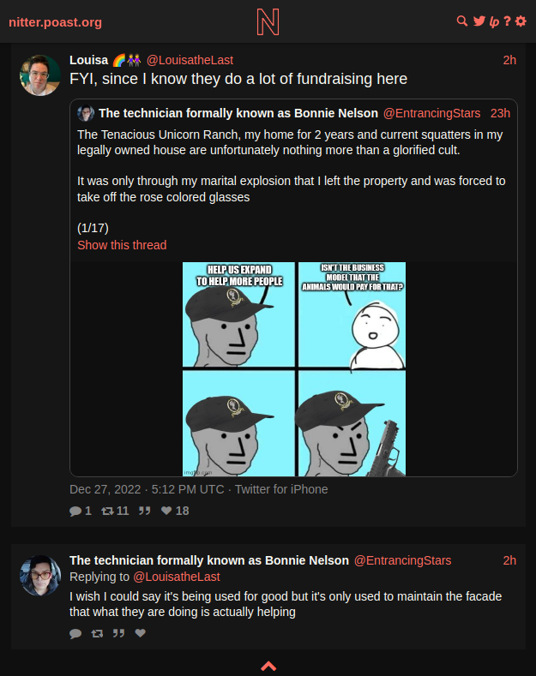Click Louisa's profile avatar

[40, 75]
